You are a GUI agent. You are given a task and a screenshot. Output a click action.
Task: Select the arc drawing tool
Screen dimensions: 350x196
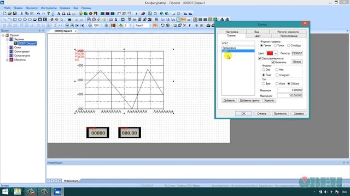click(10, 20)
